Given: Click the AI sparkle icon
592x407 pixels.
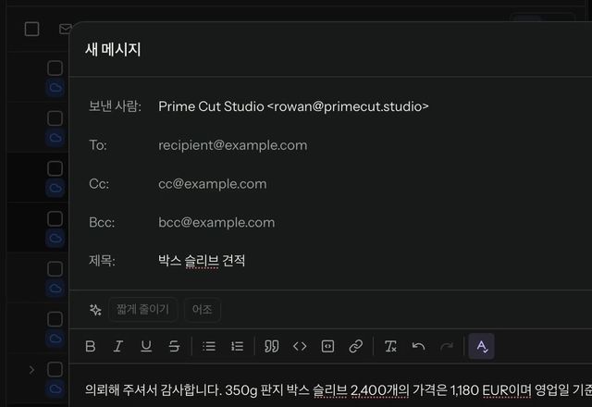Looking at the screenshot, I should 95,310.
